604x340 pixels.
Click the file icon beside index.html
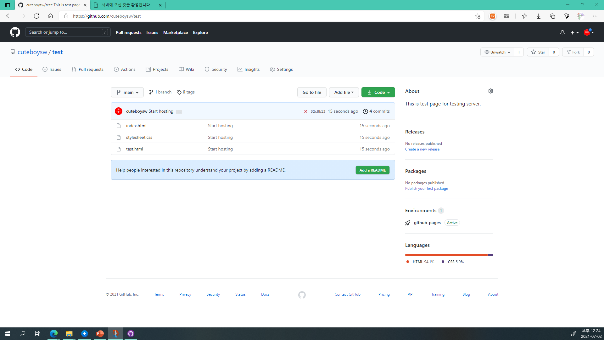coord(119,126)
